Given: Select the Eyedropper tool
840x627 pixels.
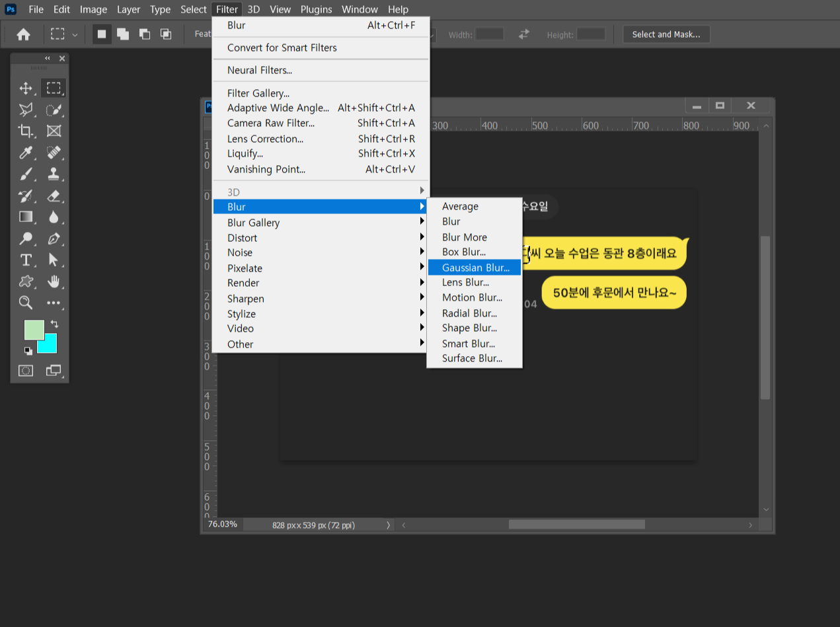Looking at the screenshot, I should click(26, 153).
